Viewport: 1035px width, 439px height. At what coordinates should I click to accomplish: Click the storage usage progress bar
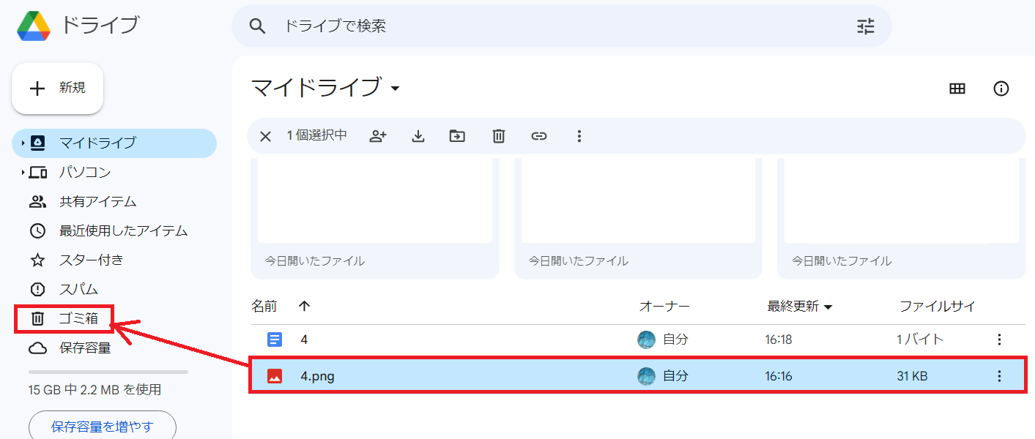click(108, 372)
